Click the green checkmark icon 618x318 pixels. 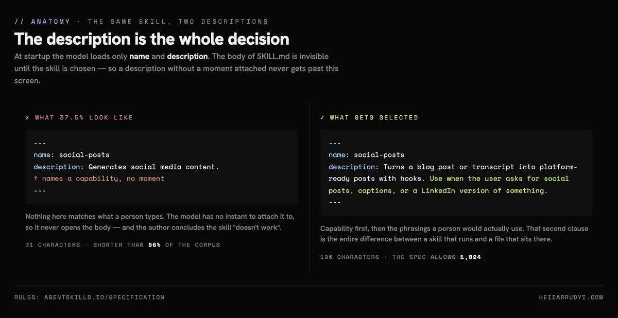click(x=322, y=118)
